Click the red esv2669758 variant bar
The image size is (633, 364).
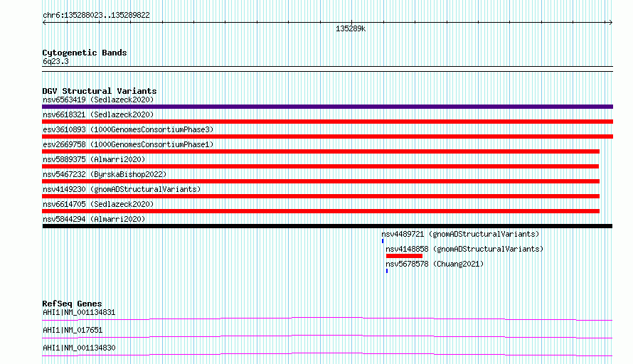click(x=321, y=151)
